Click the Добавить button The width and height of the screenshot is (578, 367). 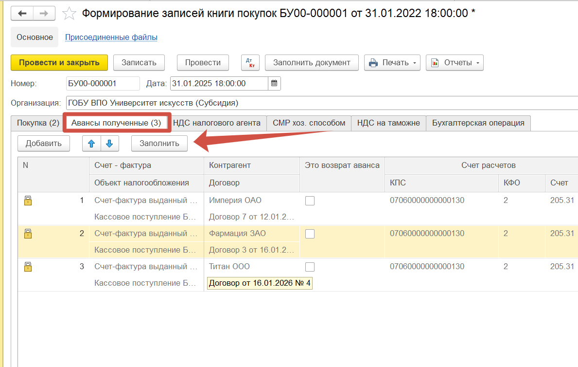[x=43, y=144]
